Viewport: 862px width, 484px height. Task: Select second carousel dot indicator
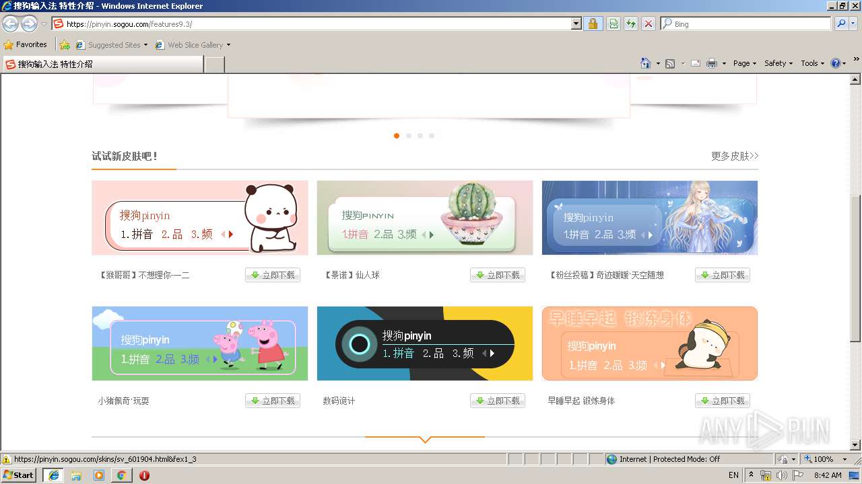click(408, 136)
